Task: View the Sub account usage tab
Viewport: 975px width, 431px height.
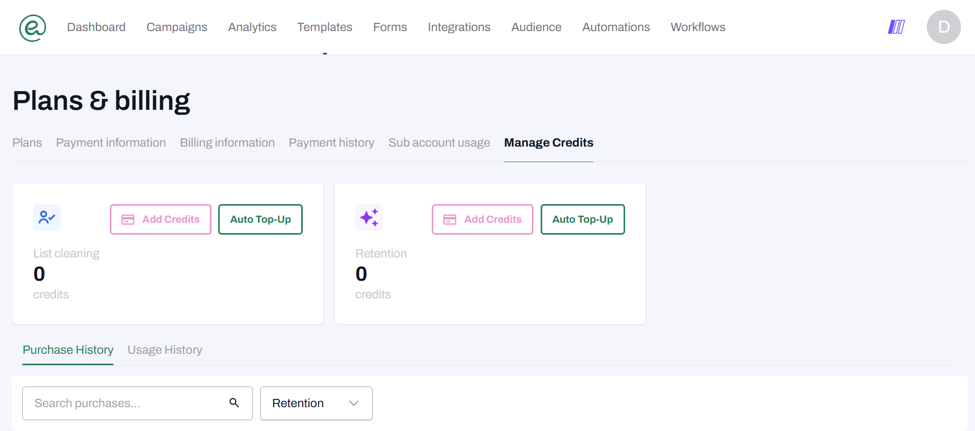Action: click(x=439, y=143)
